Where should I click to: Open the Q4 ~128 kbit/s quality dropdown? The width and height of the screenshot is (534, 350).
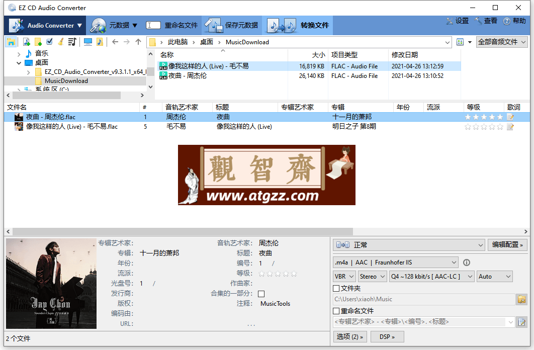click(x=431, y=277)
